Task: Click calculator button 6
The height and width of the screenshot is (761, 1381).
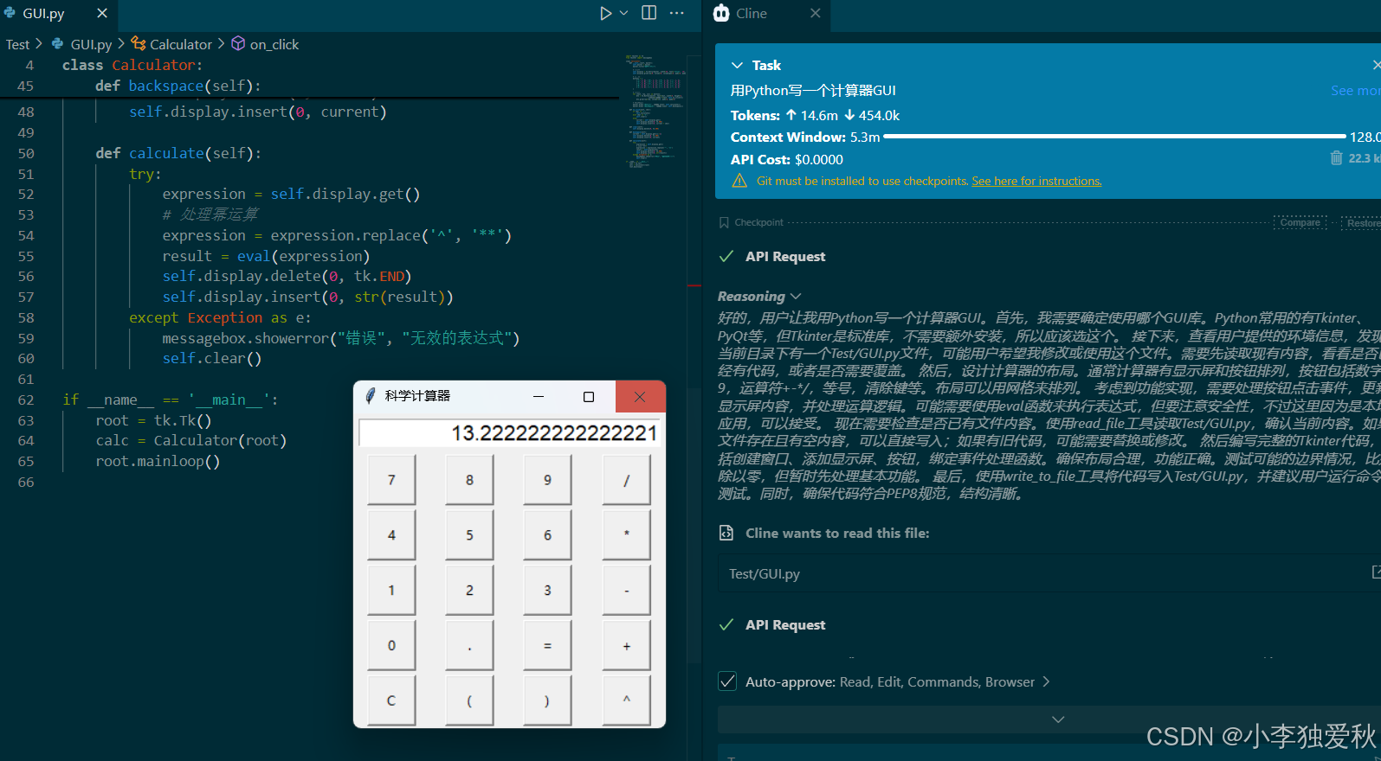Action: click(x=547, y=535)
